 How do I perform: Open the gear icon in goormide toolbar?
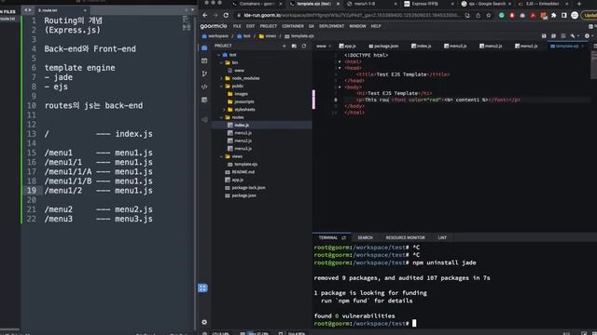tap(587, 35)
